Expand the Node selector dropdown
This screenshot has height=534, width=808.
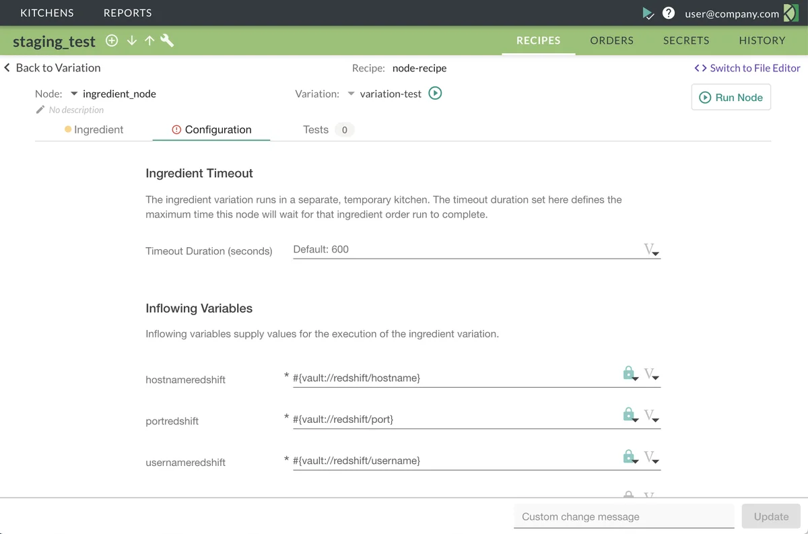click(74, 94)
